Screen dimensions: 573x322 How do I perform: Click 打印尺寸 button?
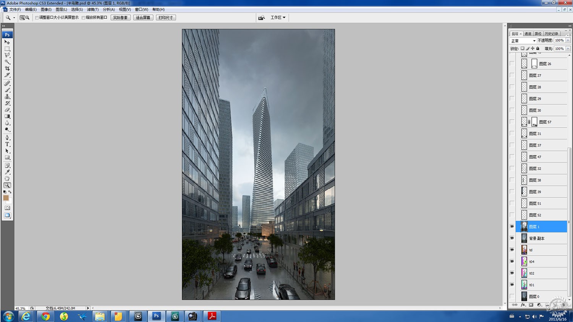click(x=166, y=18)
